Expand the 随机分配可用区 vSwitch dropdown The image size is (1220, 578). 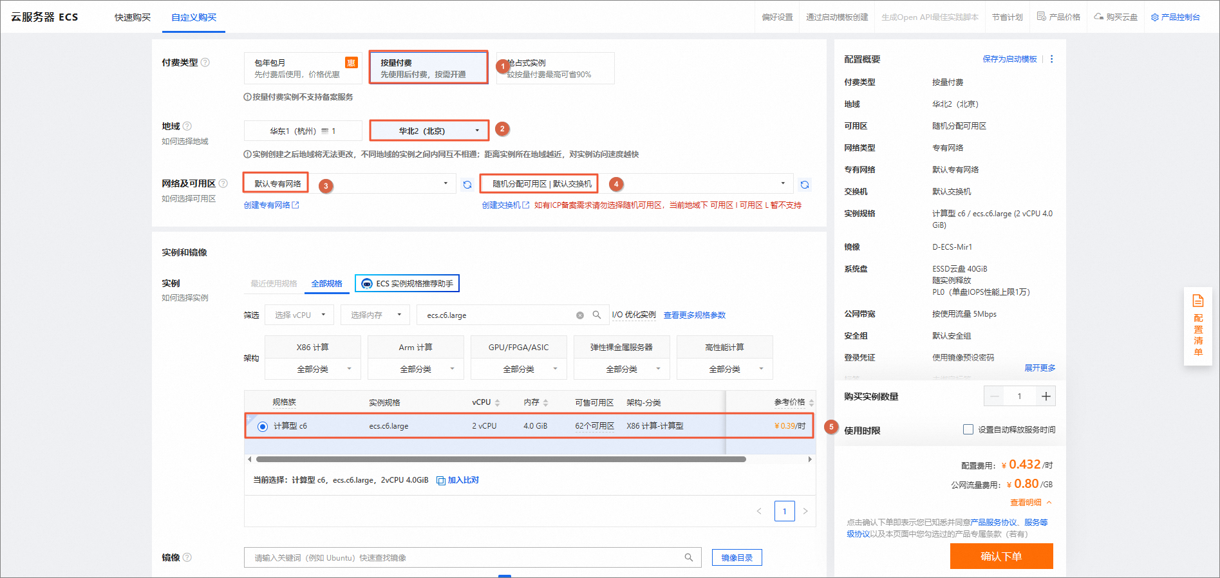point(637,183)
